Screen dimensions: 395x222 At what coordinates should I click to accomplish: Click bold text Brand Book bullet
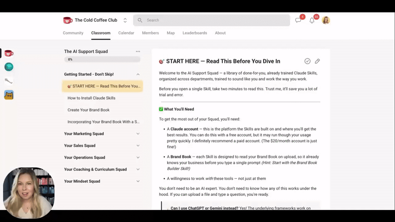click(181, 156)
